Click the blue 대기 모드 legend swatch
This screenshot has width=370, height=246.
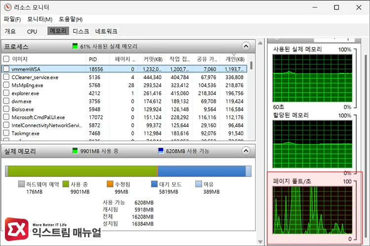(154, 184)
